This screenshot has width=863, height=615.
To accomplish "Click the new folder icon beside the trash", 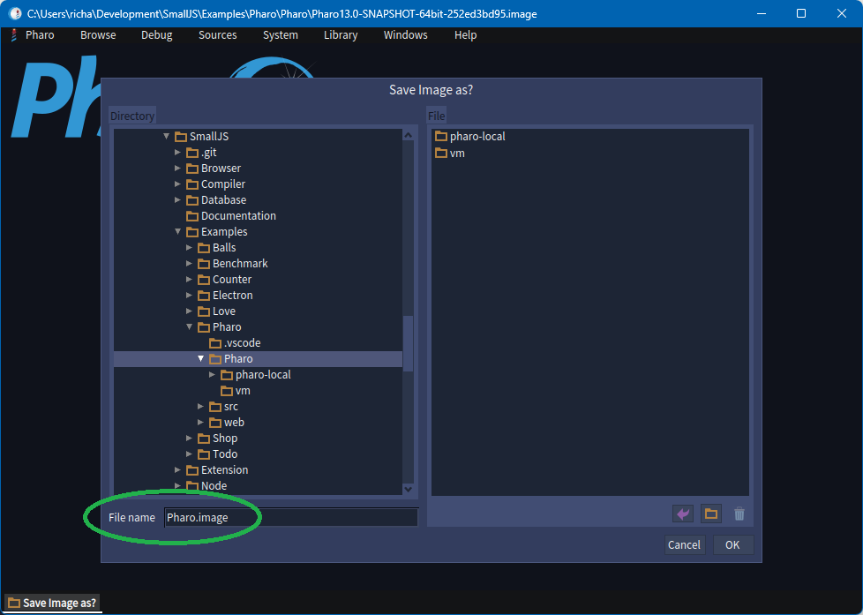I will [711, 514].
